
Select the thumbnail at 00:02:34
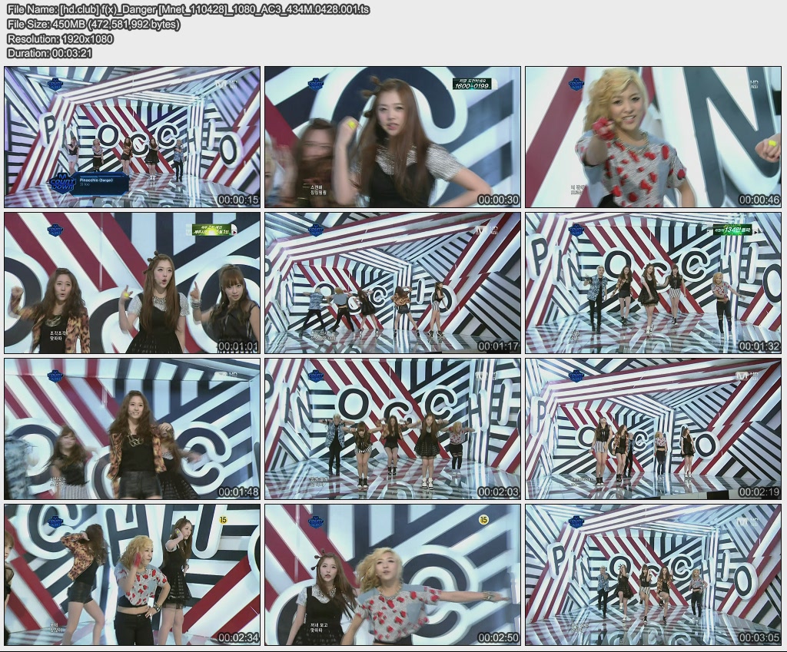click(131, 576)
